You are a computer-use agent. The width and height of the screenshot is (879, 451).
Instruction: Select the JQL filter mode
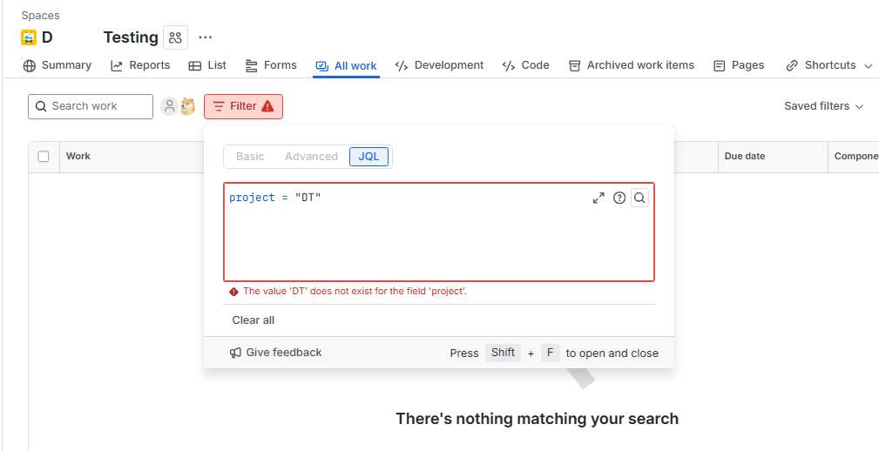click(x=369, y=157)
